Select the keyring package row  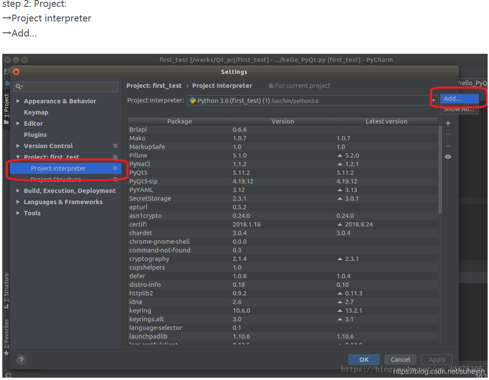click(283, 310)
